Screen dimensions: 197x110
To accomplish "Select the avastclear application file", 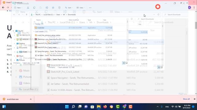I will 73,28.
